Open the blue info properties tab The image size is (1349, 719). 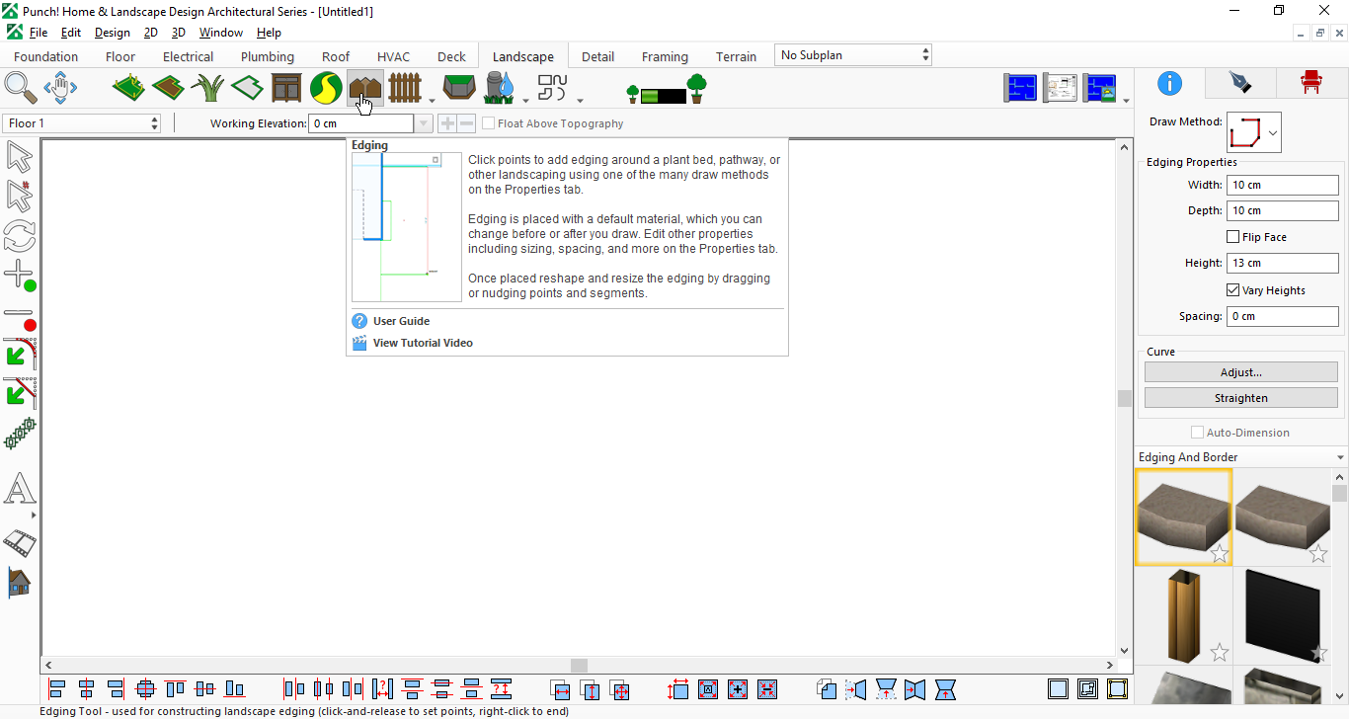pyautogui.click(x=1169, y=82)
